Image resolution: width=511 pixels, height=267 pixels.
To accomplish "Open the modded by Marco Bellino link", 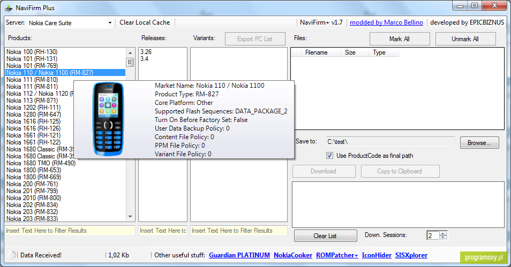I will click(386, 22).
